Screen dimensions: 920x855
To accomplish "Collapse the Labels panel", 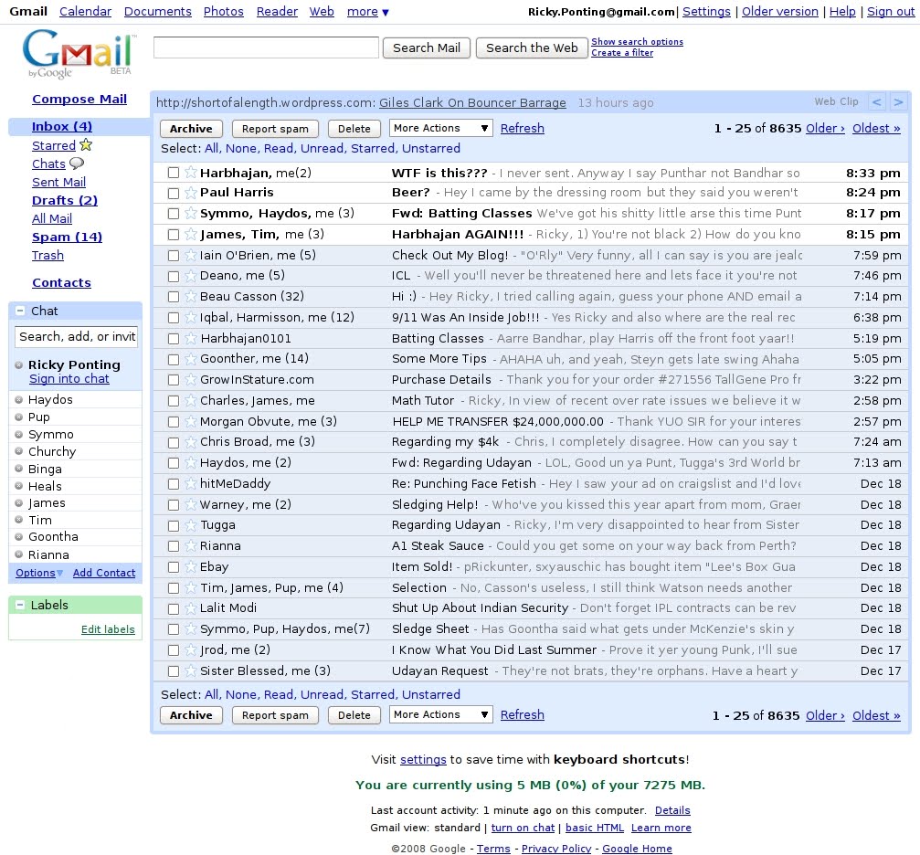I will 20,605.
